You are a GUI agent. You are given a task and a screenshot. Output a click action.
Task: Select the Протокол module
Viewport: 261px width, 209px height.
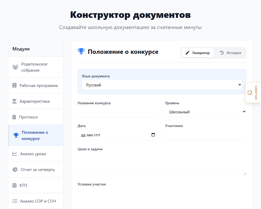coord(36,117)
